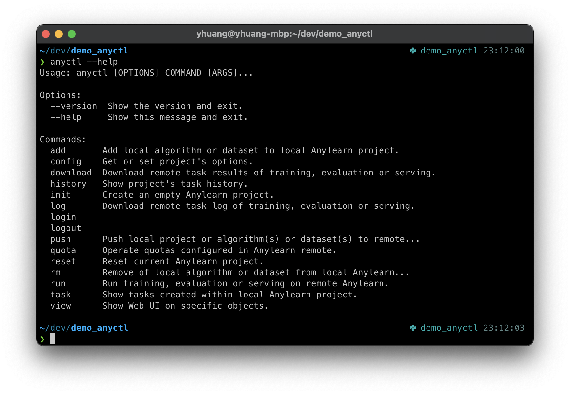Click the 'add' command name

click(x=58, y=150)
